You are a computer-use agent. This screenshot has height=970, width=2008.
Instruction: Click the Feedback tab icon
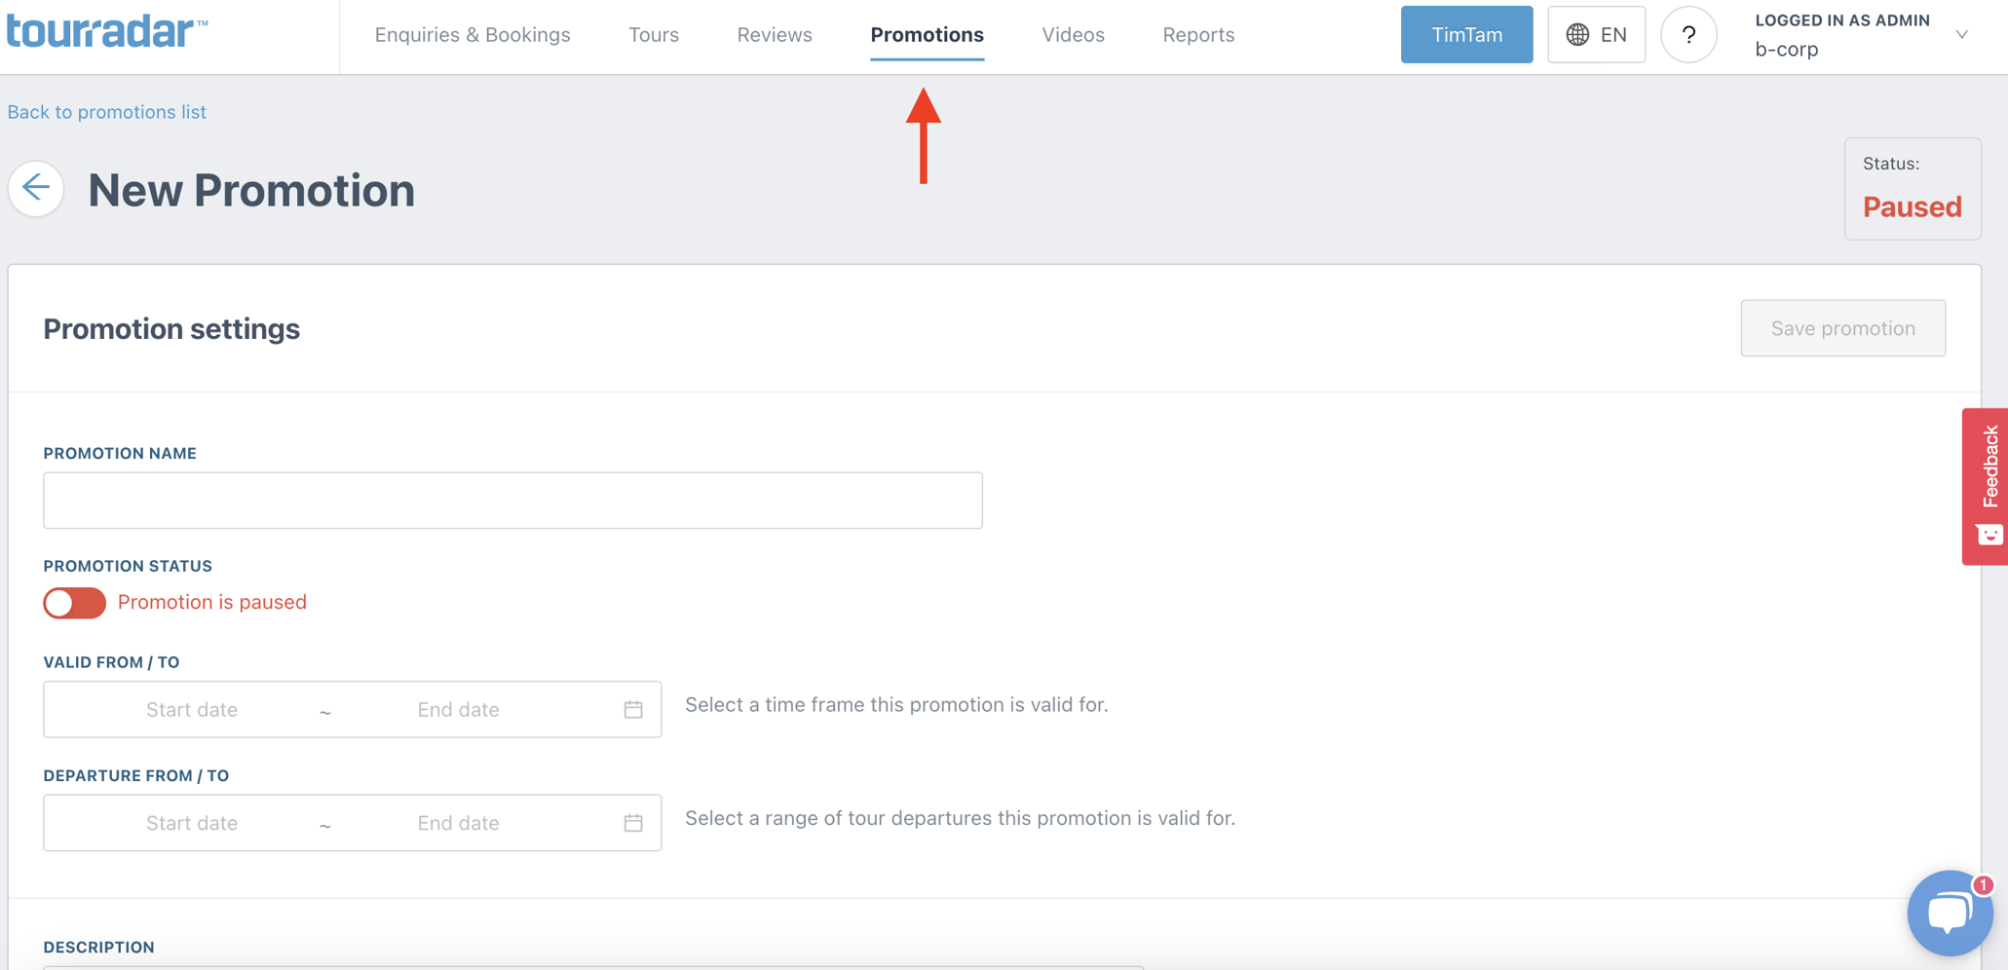click(1987, 535)
